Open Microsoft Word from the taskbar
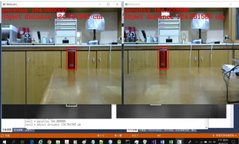 (x=162, y=142)
